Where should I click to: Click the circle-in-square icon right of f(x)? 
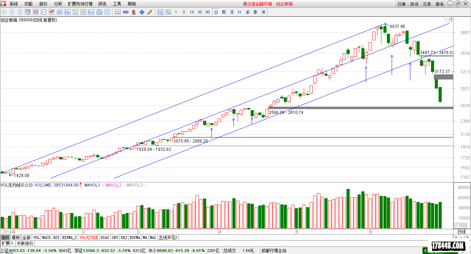coord(107,12)
